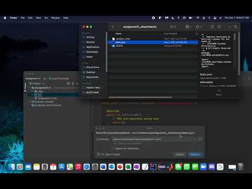
Task: Open Trash from the Dock
Action: point(241,167)
